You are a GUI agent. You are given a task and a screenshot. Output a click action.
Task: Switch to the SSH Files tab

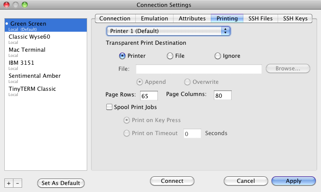tap(261, 18)
